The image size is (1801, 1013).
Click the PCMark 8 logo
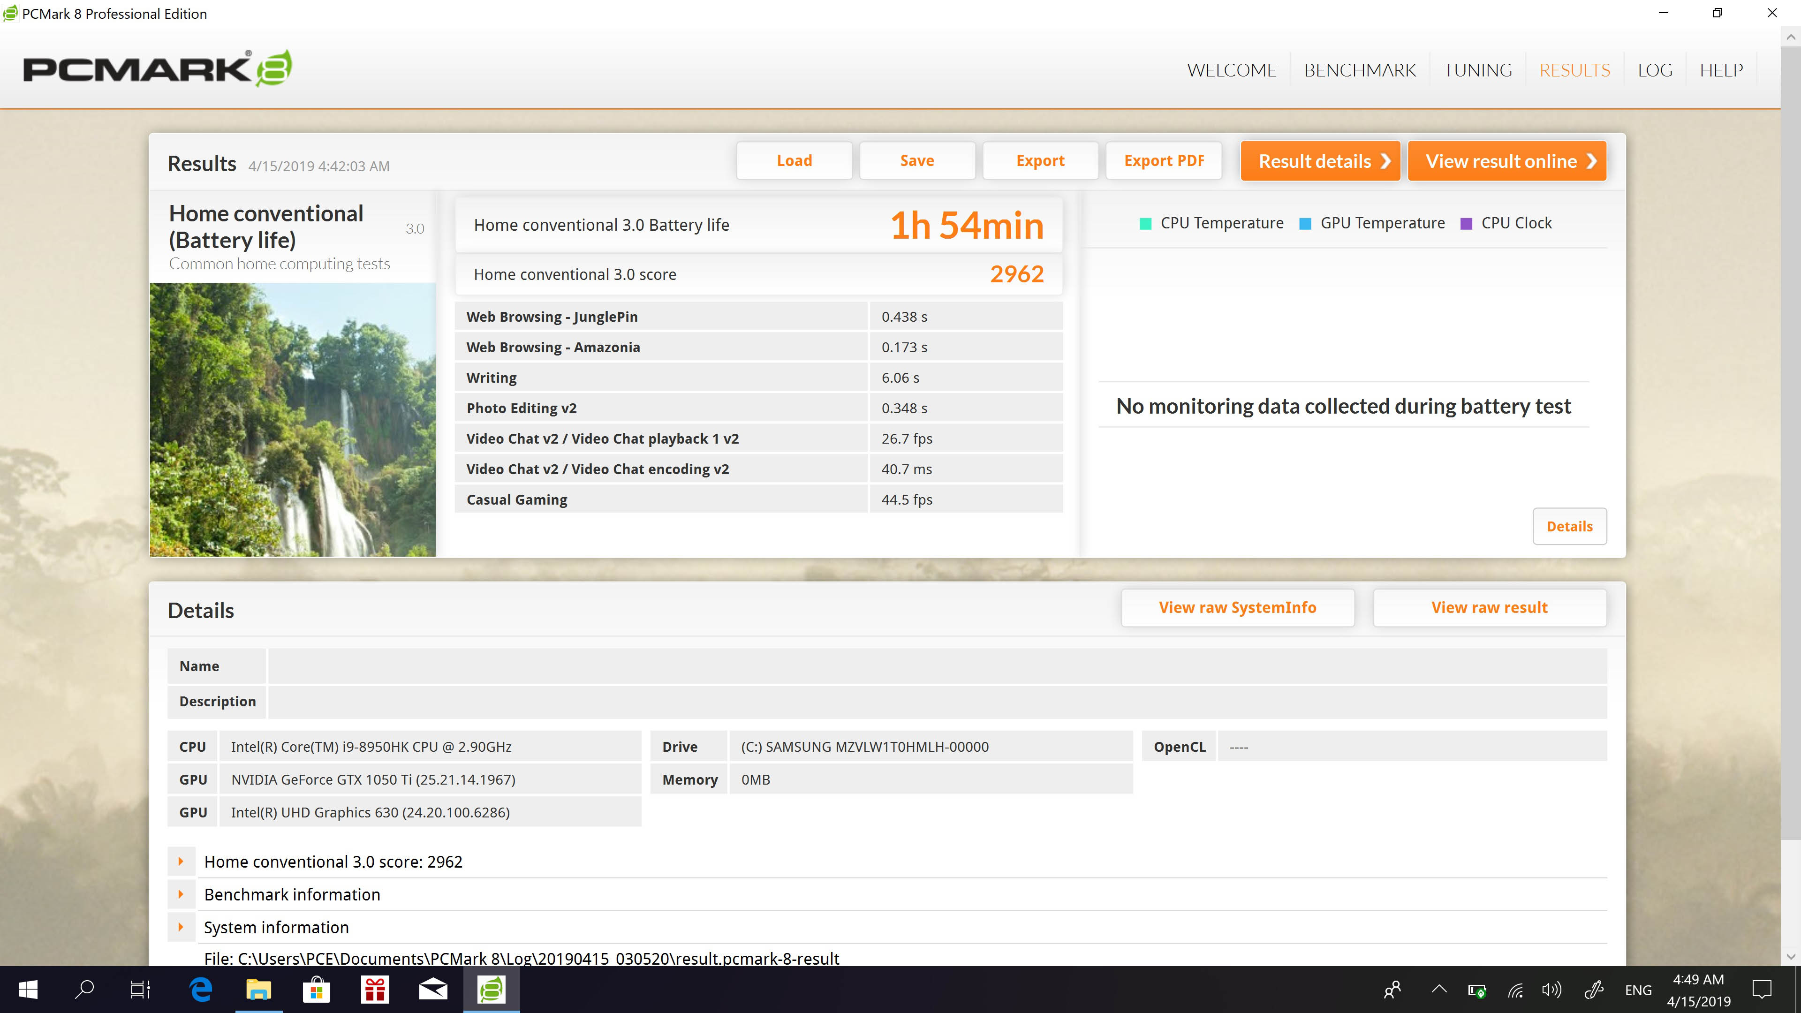tap(157, 68)
